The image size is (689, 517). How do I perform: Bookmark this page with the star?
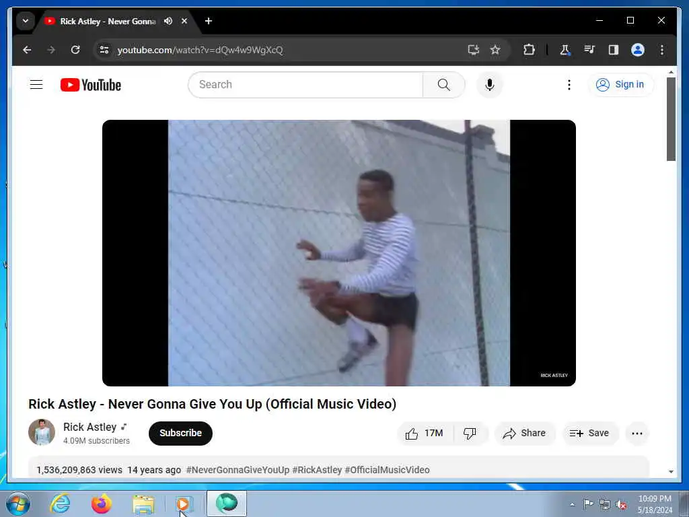click(495, 50)
